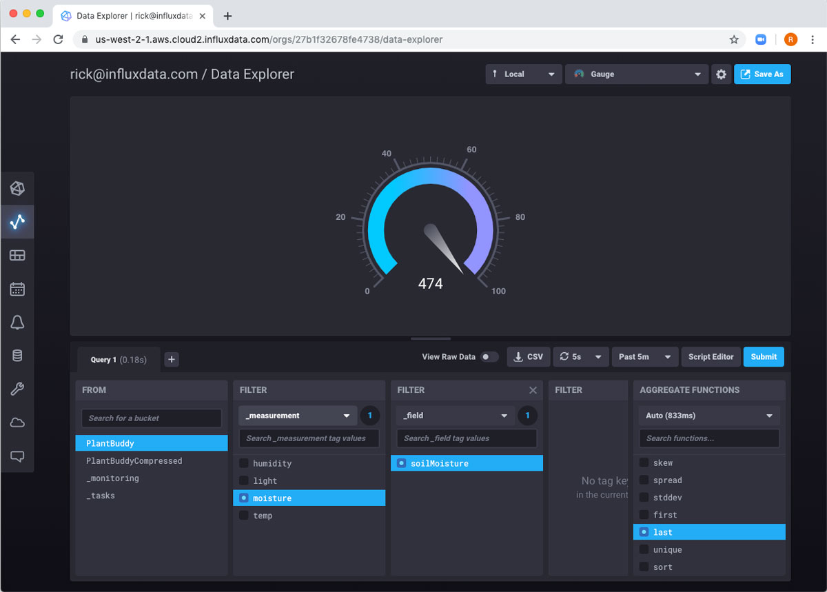Open Tasks via the sidebar calendar icon
The image size is (827, 592).
(x=17, y=289)
